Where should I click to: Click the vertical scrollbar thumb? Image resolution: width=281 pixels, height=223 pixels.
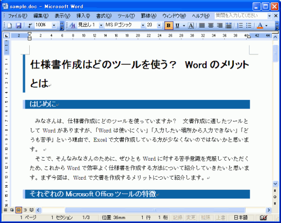[x=275, y=53]
